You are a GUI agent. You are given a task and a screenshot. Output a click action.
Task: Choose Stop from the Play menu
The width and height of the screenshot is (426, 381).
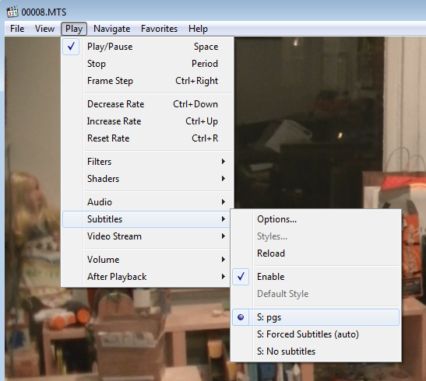[147, 64]
